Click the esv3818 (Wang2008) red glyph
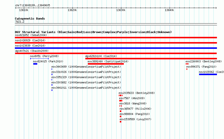 coord(121,106)
